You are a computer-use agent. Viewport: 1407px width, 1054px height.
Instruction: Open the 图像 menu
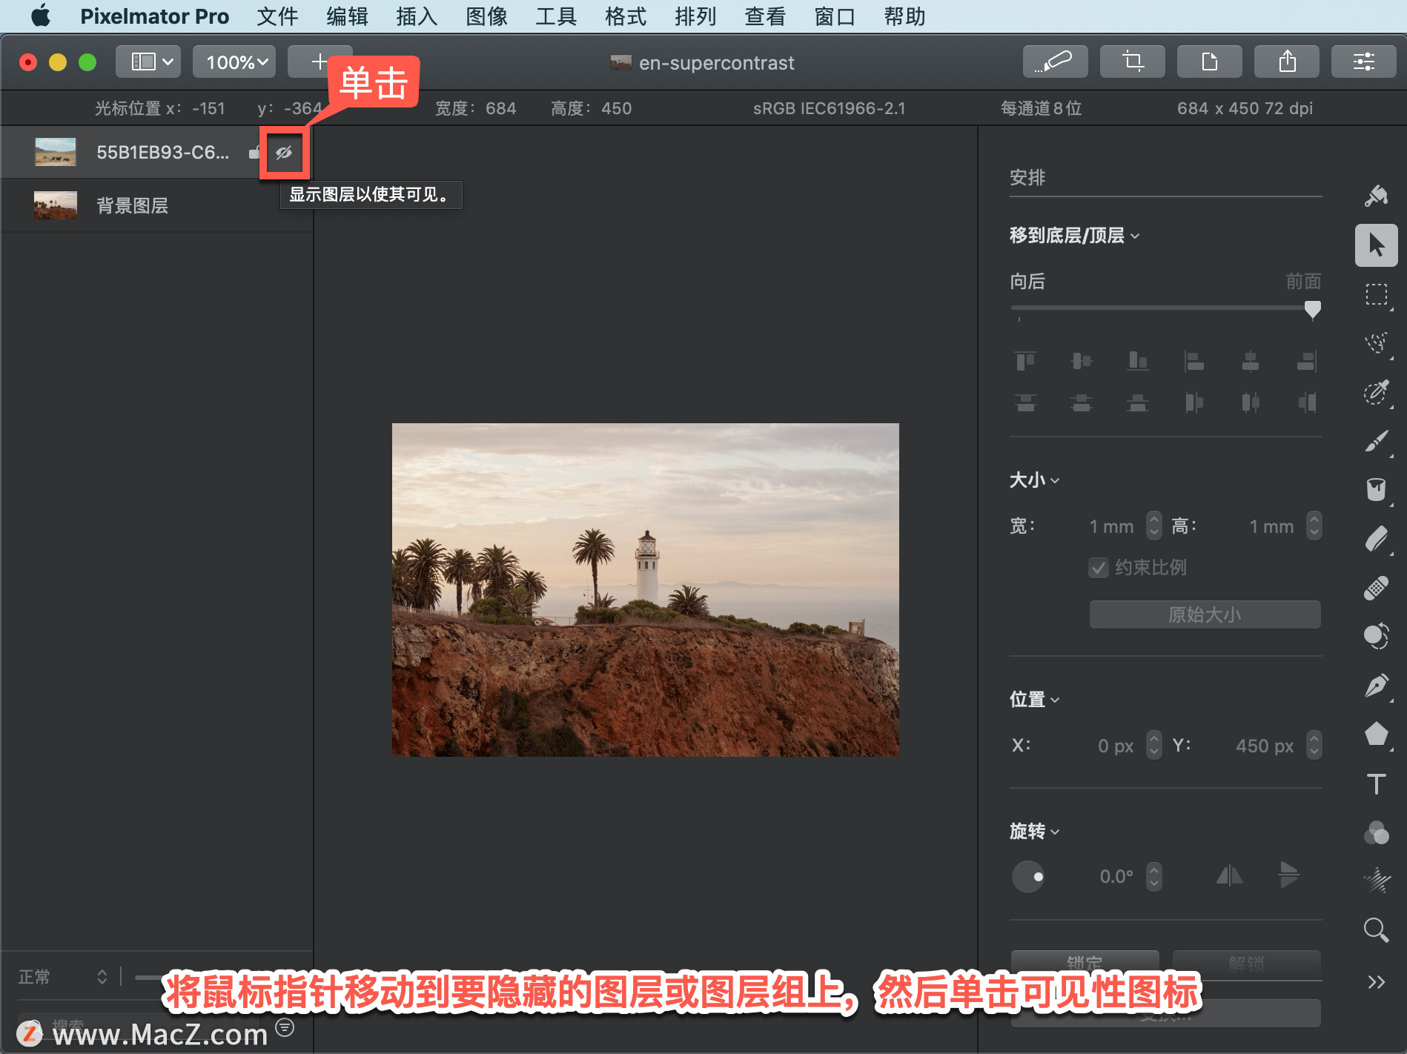[x=486, y=16]
